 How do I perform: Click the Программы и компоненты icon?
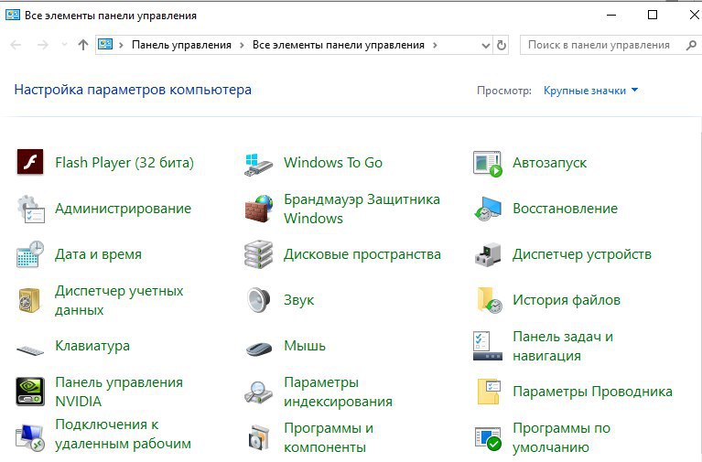(259, 437)
